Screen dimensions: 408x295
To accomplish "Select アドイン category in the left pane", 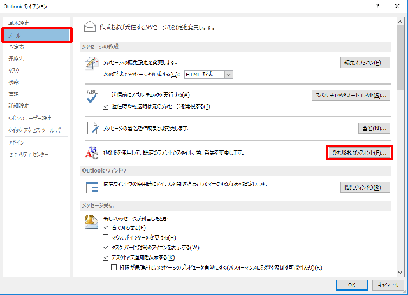I will pos(16,143).
